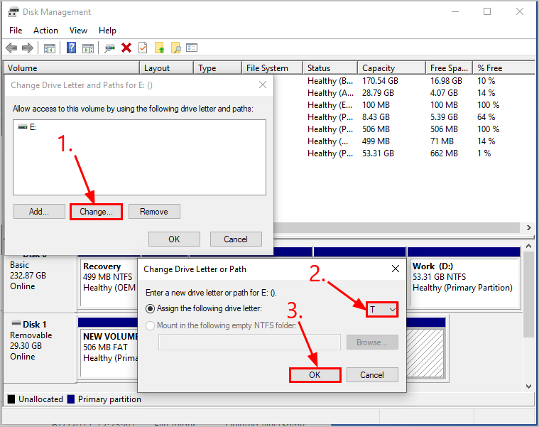Click the 170.54 GB capacity cell
The width and height of the screenshot is (539, 427).
pyautogui.click(x=380, y=81)
